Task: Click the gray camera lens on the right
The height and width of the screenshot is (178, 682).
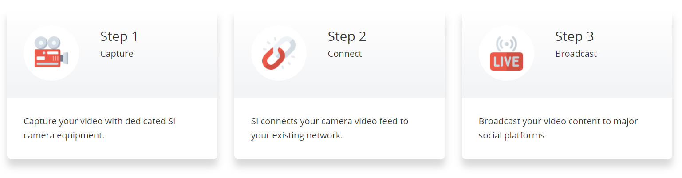Action: [65, 58]
